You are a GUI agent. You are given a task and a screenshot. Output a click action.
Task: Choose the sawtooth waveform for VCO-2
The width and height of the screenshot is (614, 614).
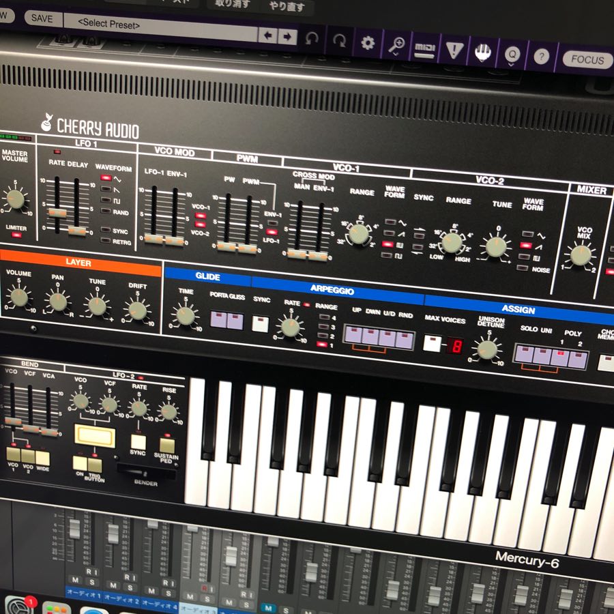(526, 246)
